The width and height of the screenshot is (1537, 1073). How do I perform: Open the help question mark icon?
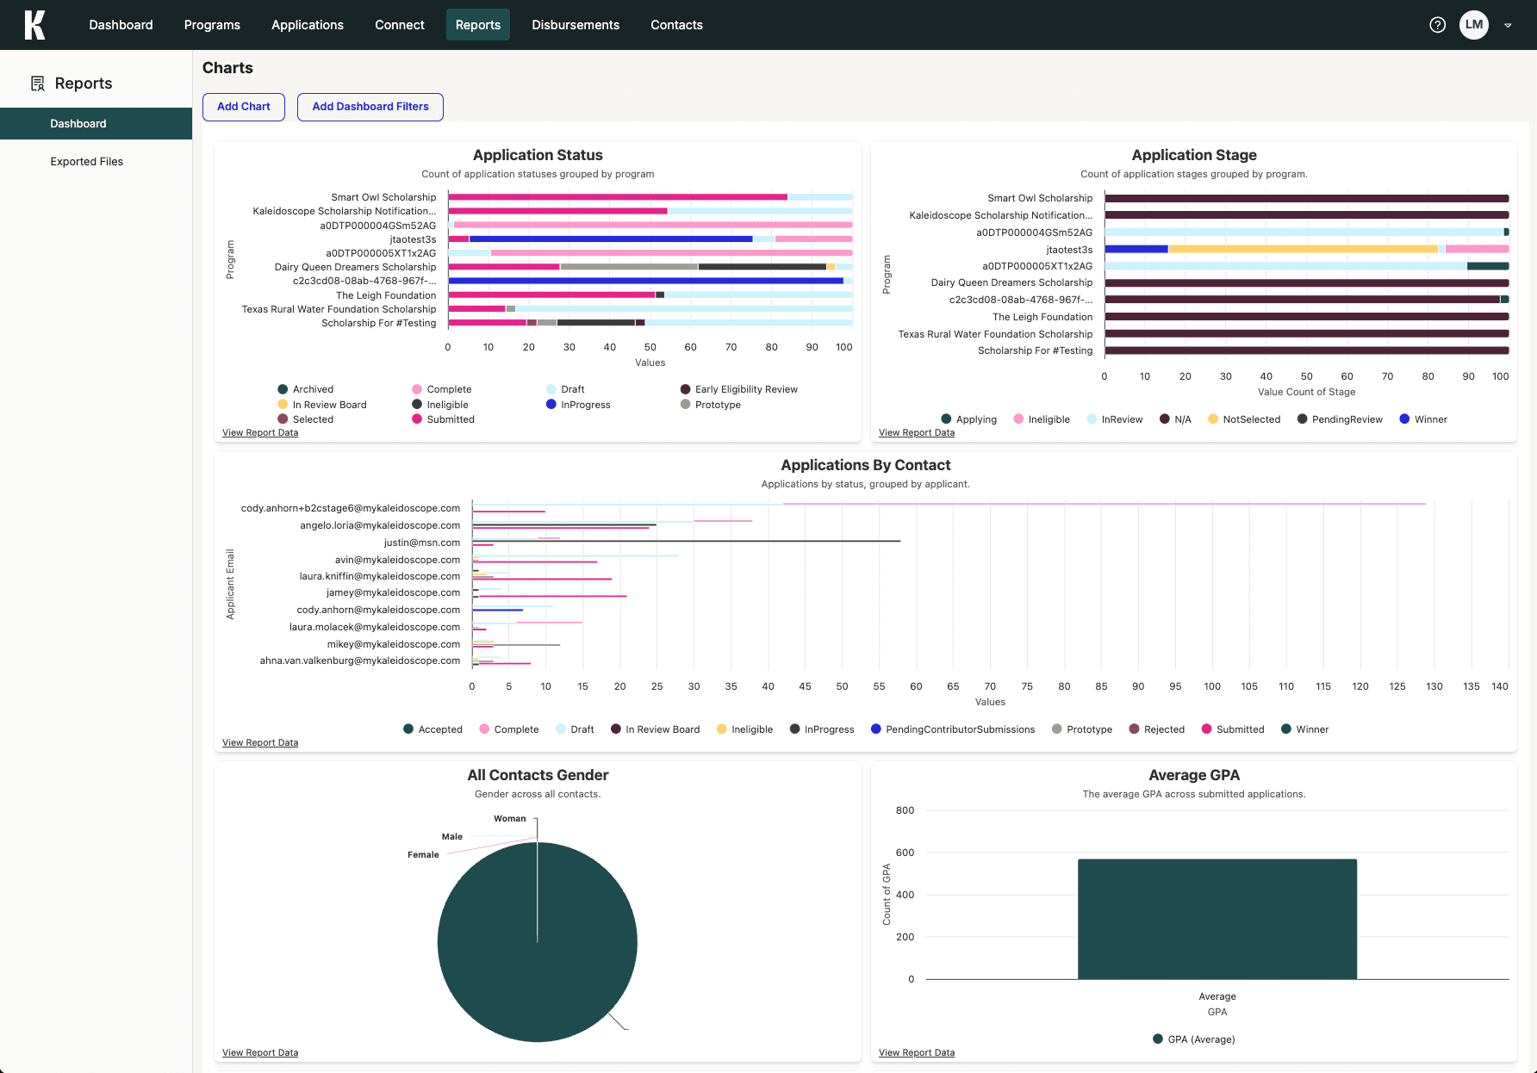pos(1437,25)
